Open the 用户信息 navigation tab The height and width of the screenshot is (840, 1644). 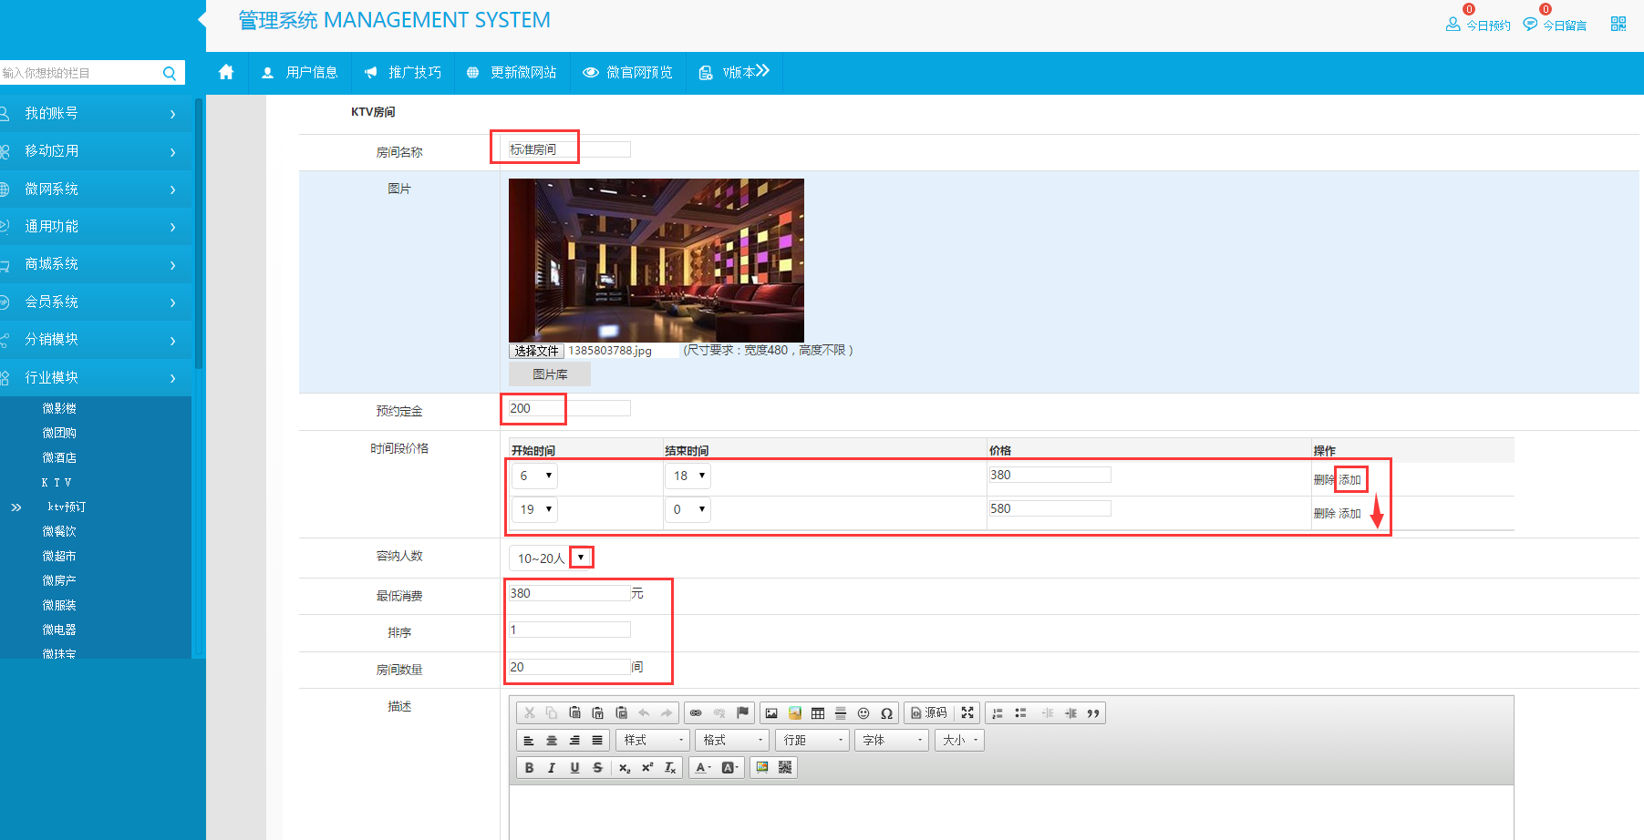tap(300, 72)
